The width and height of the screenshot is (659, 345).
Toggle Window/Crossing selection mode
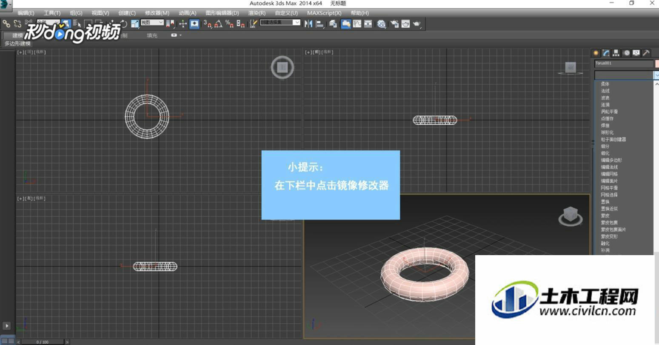point(99,24)
